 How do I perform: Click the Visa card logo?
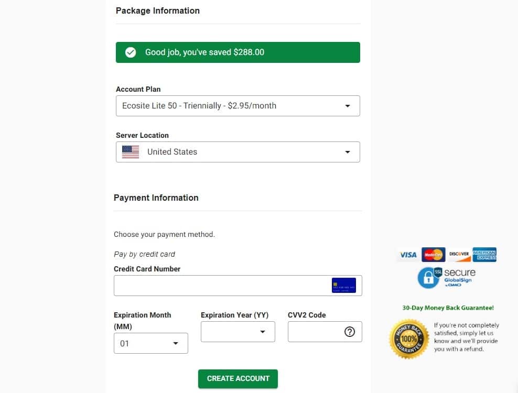click(x=408, y=255)
